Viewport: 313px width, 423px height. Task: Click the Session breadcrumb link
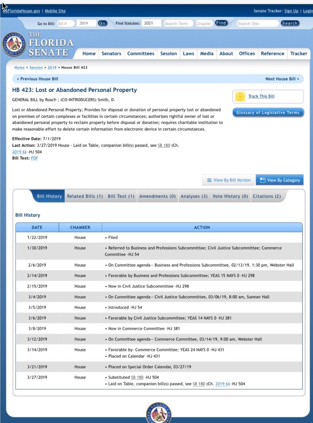(x=36, y=67)
